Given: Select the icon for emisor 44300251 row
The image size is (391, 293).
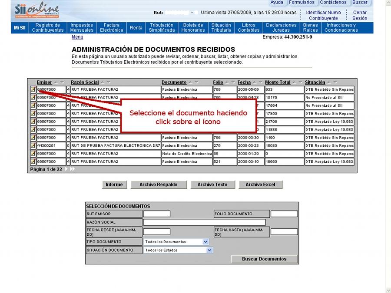Looking at the screenshot, I should (33, 145).
